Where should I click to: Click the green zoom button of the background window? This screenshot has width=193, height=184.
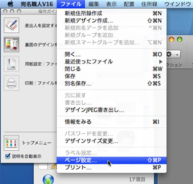click(180, 40)
